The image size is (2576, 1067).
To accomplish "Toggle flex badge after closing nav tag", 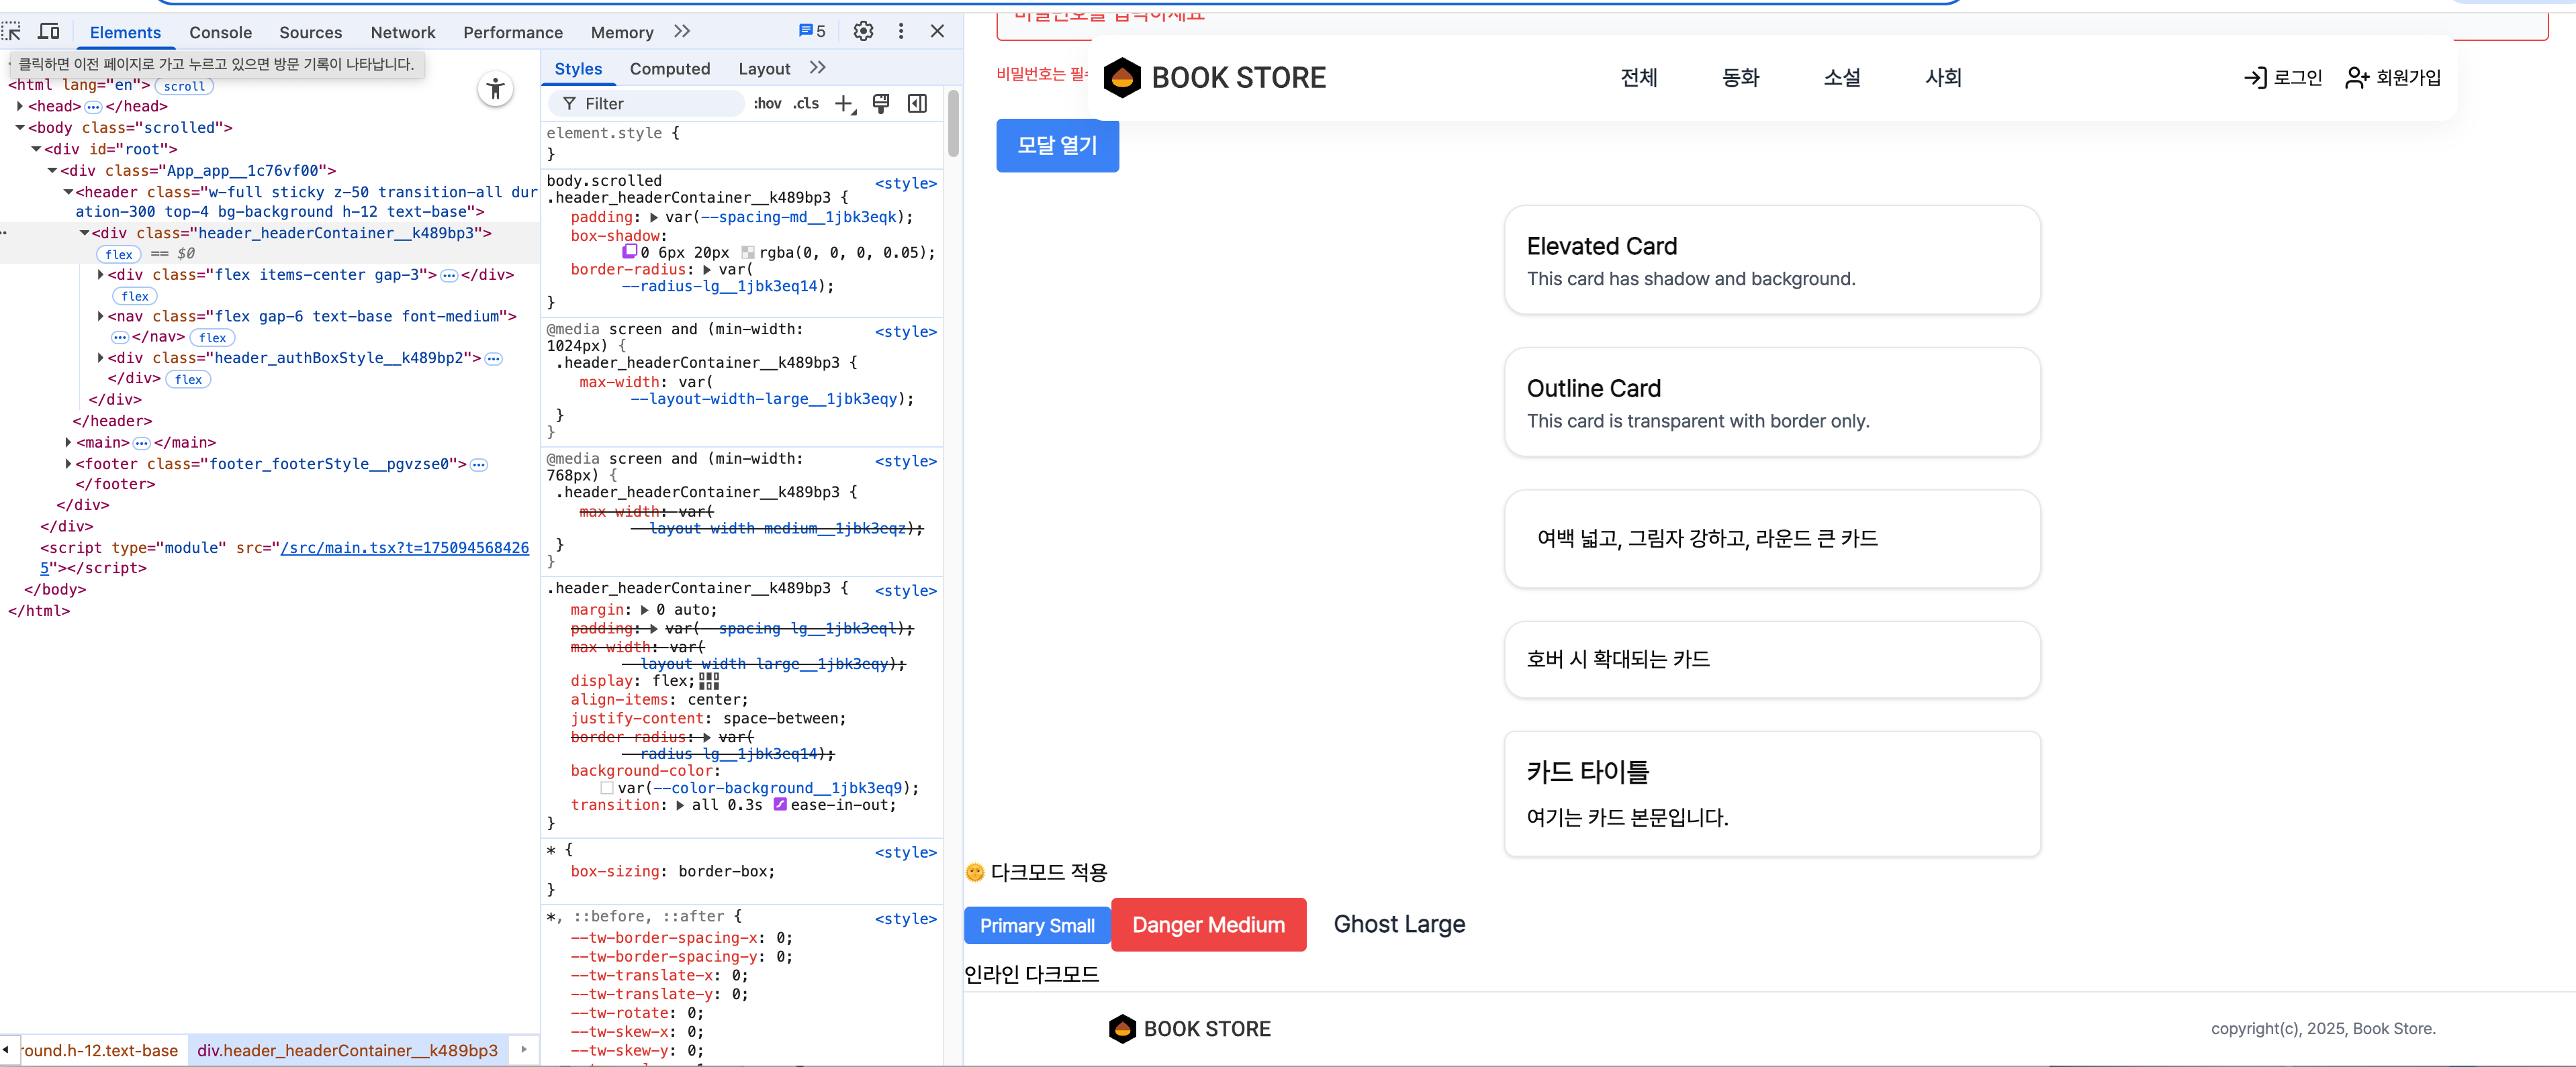I will pos(212,338).
